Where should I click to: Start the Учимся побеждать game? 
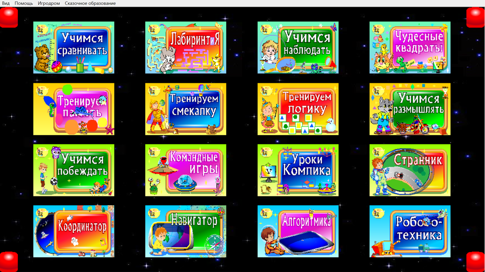coord(74,170)
